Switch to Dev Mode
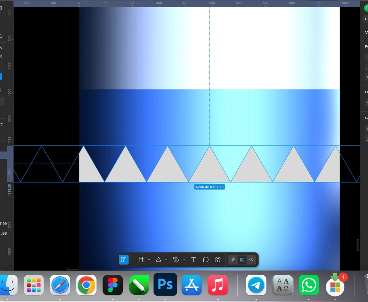The image size is (368, 302). point(251,260)
